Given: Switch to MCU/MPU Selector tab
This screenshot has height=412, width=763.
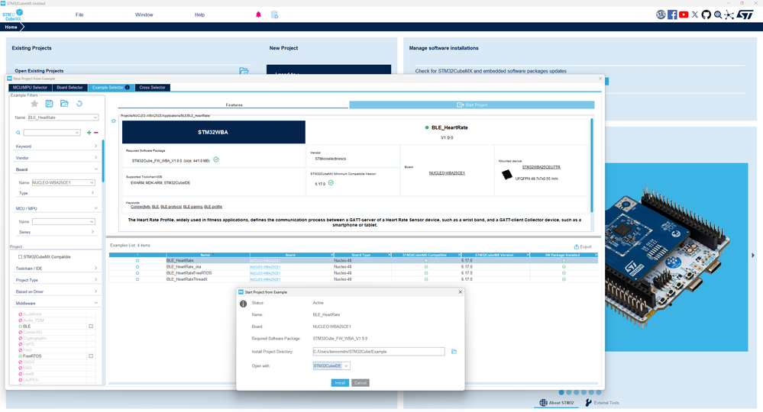Looking at the screenshot, I should 30,88.
